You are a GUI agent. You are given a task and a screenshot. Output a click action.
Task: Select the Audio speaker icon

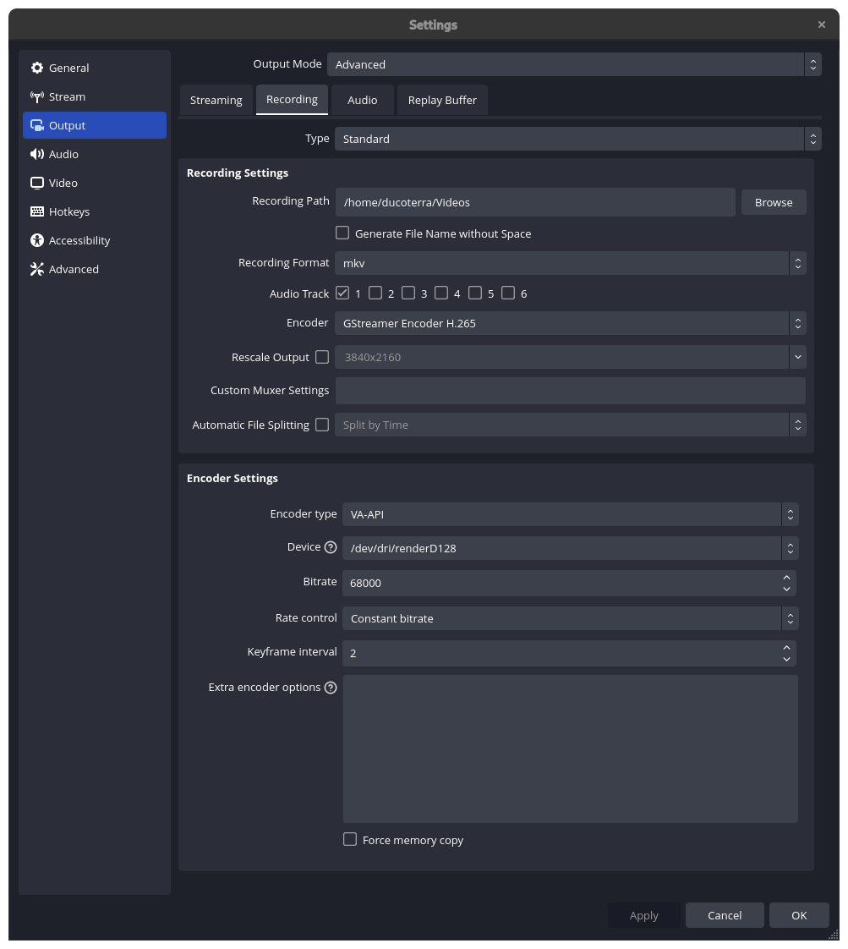(x=37, y=154)
